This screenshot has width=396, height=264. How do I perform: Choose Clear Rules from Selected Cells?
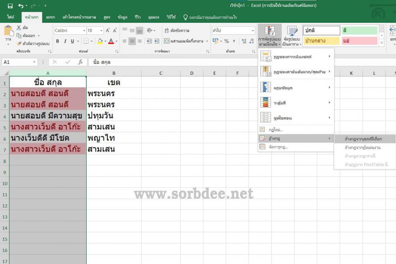click(x=365, y=139)
